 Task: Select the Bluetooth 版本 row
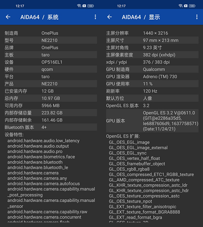51,127
